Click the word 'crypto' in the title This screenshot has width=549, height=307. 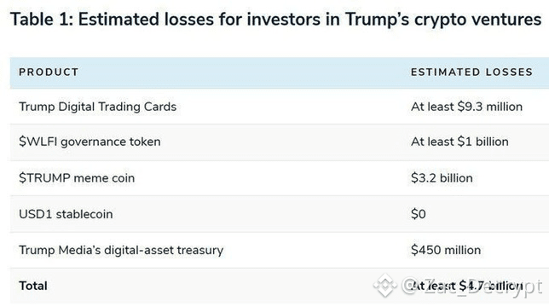coord(441,20)
